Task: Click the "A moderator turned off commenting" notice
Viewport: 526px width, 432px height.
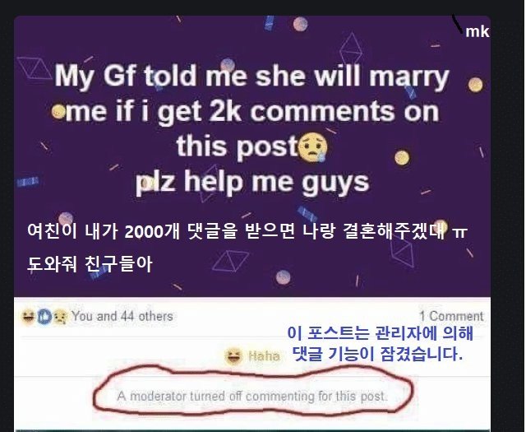Action: (x=252, y=396)
